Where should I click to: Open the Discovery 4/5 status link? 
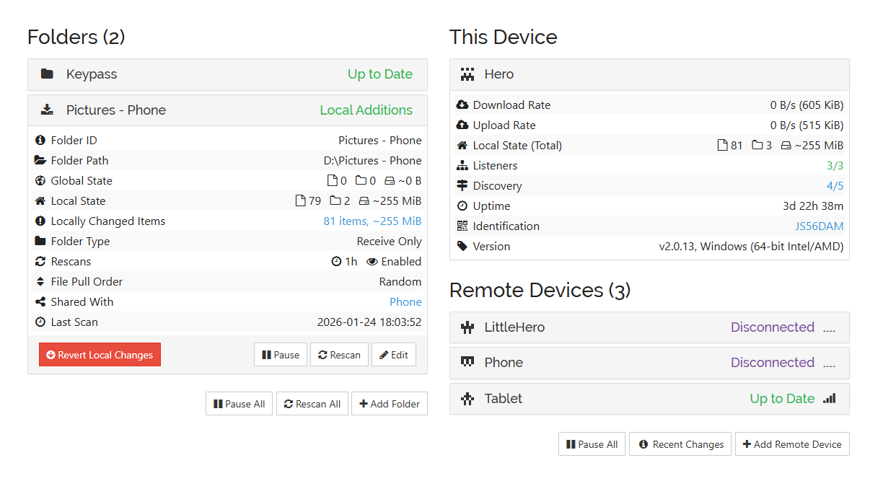[835, 186]
